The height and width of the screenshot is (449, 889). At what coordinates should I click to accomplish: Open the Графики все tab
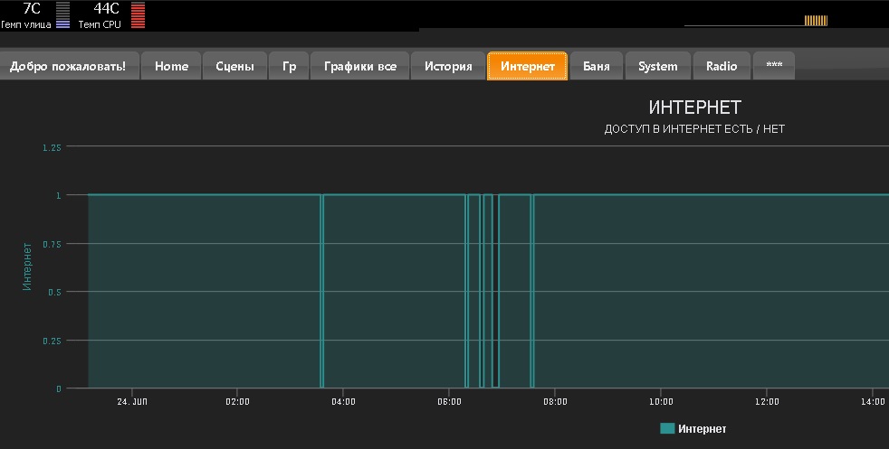coord(359,66)
